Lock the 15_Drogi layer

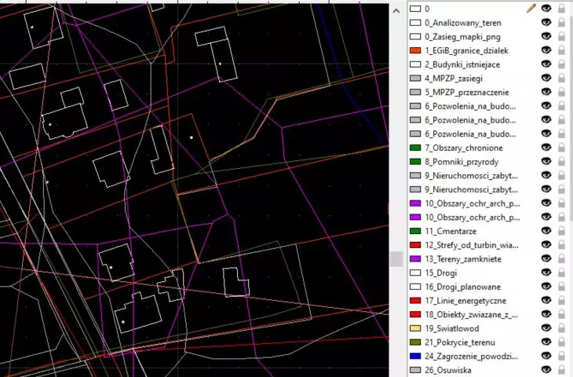coord(562,273)
